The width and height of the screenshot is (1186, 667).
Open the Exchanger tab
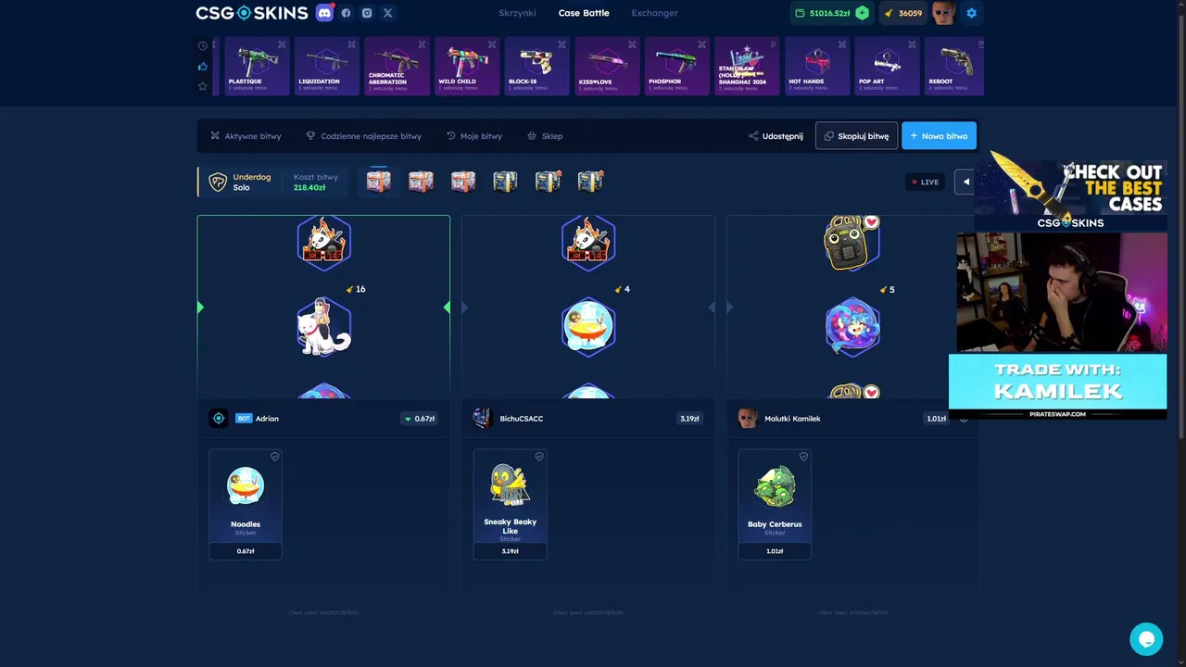point(654,13)
